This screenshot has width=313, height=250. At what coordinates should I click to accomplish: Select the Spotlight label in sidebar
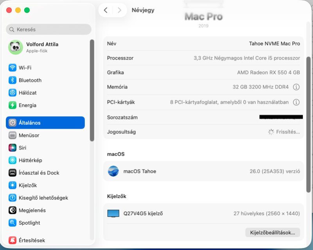29,223
